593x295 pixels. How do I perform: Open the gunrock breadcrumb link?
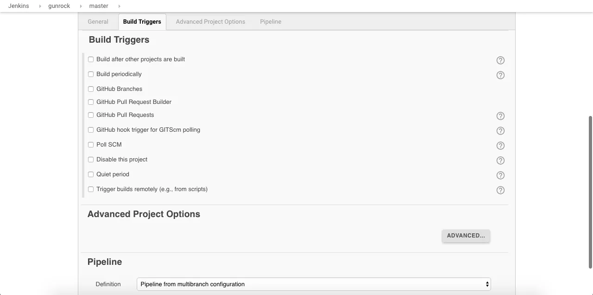coord(59,6)
